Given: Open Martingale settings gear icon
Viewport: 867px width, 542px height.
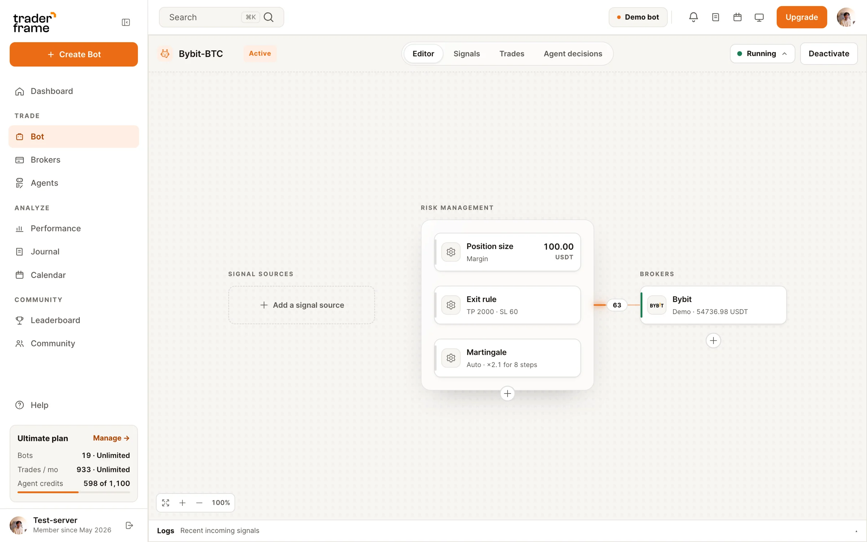Looking at the screenshot, I should point(450,358).
